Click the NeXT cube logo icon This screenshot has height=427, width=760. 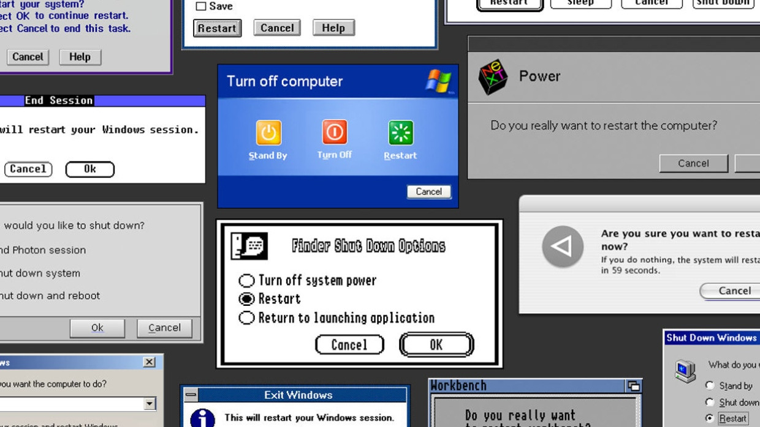click(x=493, y=77)
